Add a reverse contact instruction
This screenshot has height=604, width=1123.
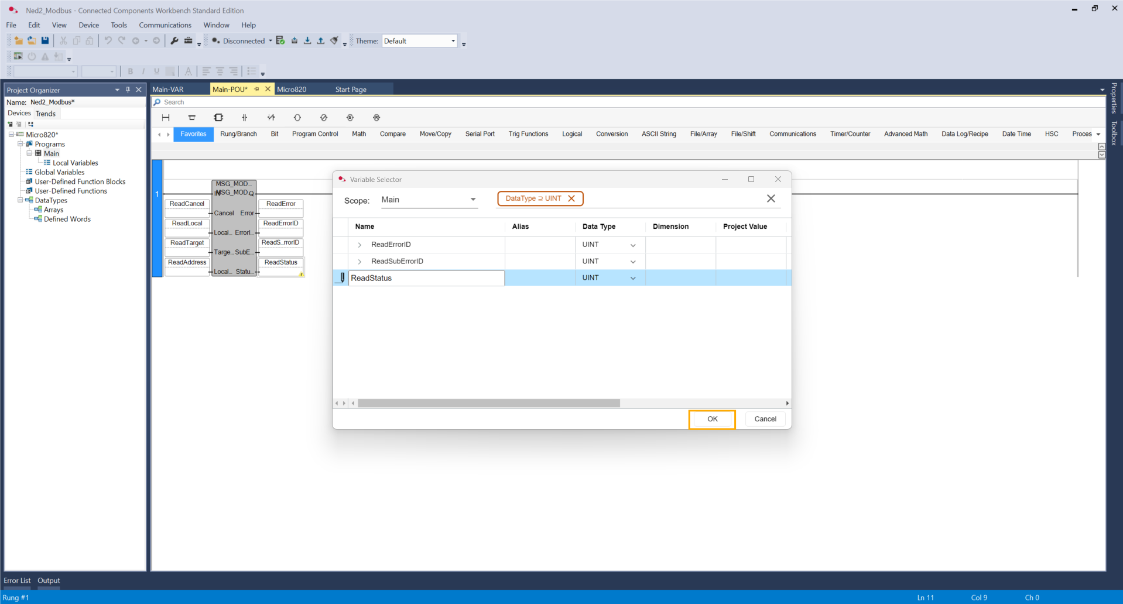click(x=271, y=118)
